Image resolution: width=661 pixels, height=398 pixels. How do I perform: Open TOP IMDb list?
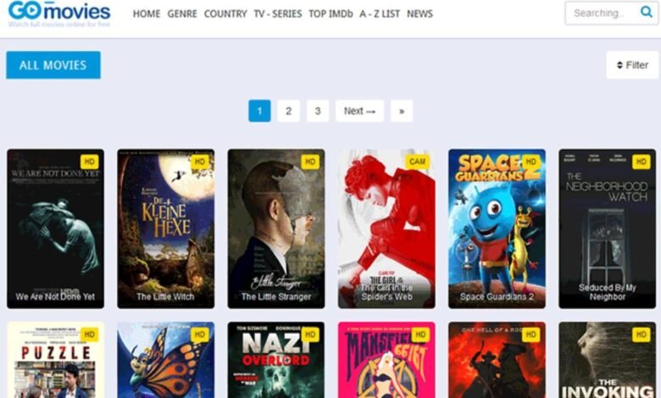[330, 14]
